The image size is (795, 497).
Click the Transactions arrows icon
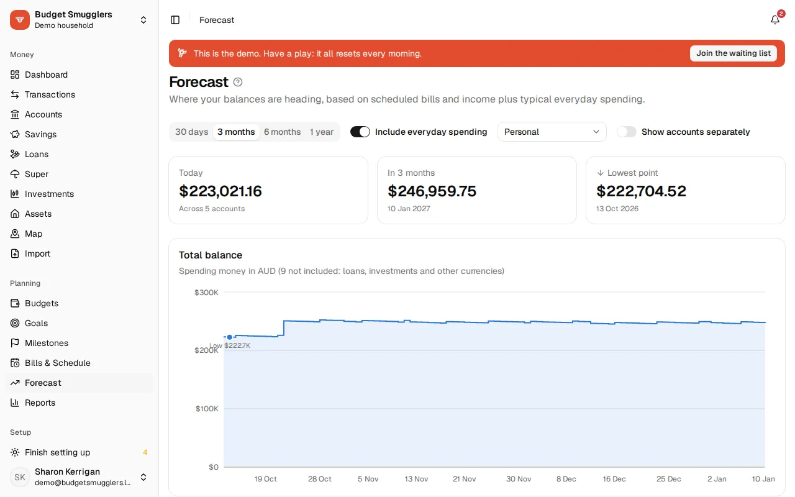pos(15,94)
